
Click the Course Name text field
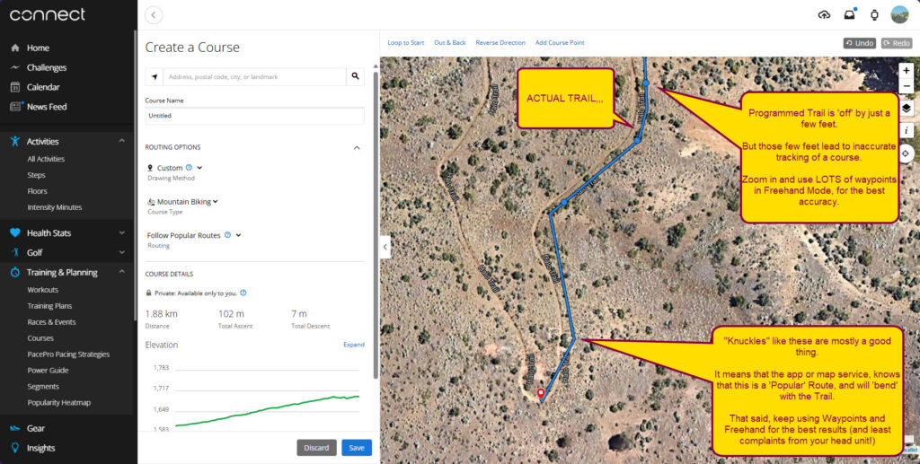click(254, 116)
